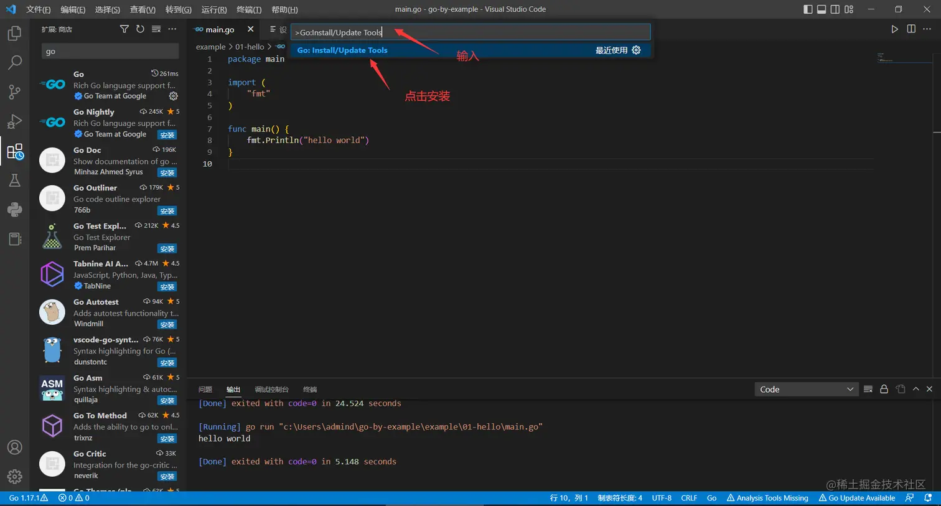Open the Explorer view in the activity bar
This screenshot has width=941, height=506.
[x=14, y=33]
